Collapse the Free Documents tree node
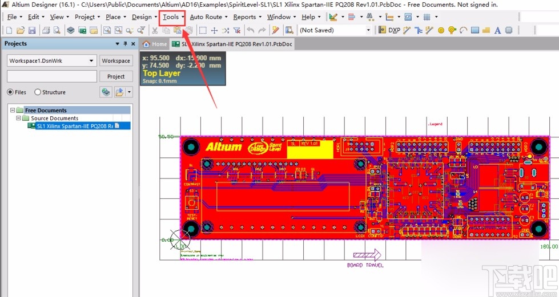The image size is (559, 297). (x=13, y=111)
